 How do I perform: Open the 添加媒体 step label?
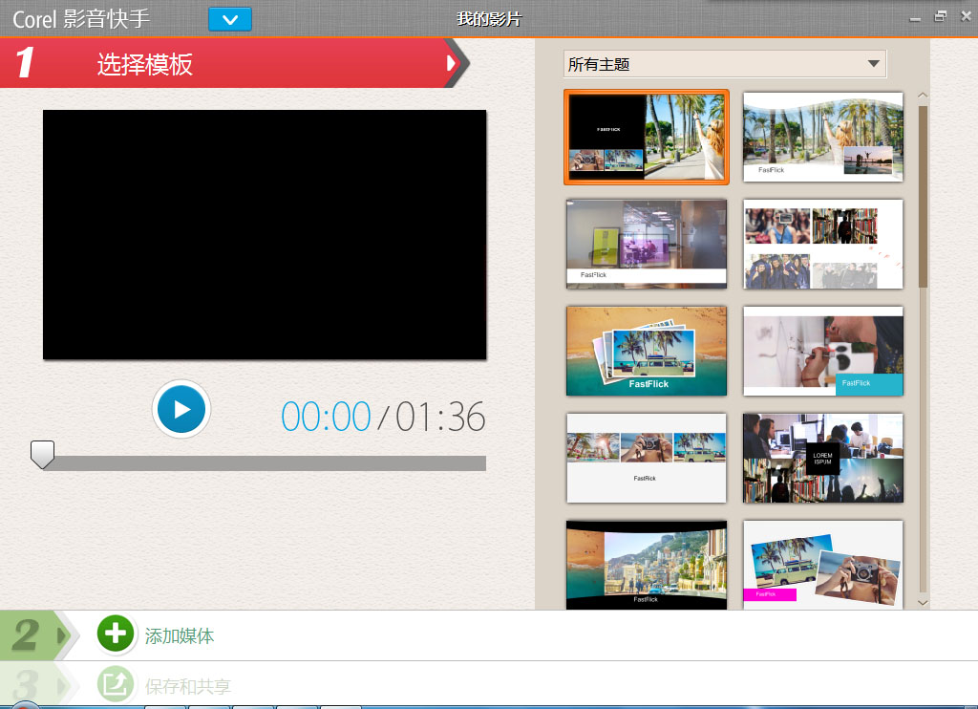(180, 636)
